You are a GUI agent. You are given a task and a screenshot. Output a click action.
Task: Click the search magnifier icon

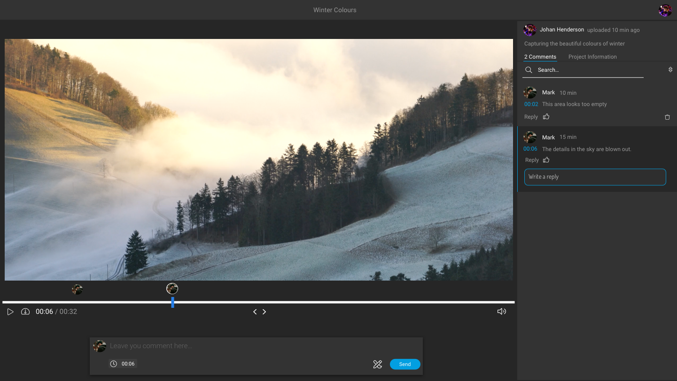click(x=529, y=70)
